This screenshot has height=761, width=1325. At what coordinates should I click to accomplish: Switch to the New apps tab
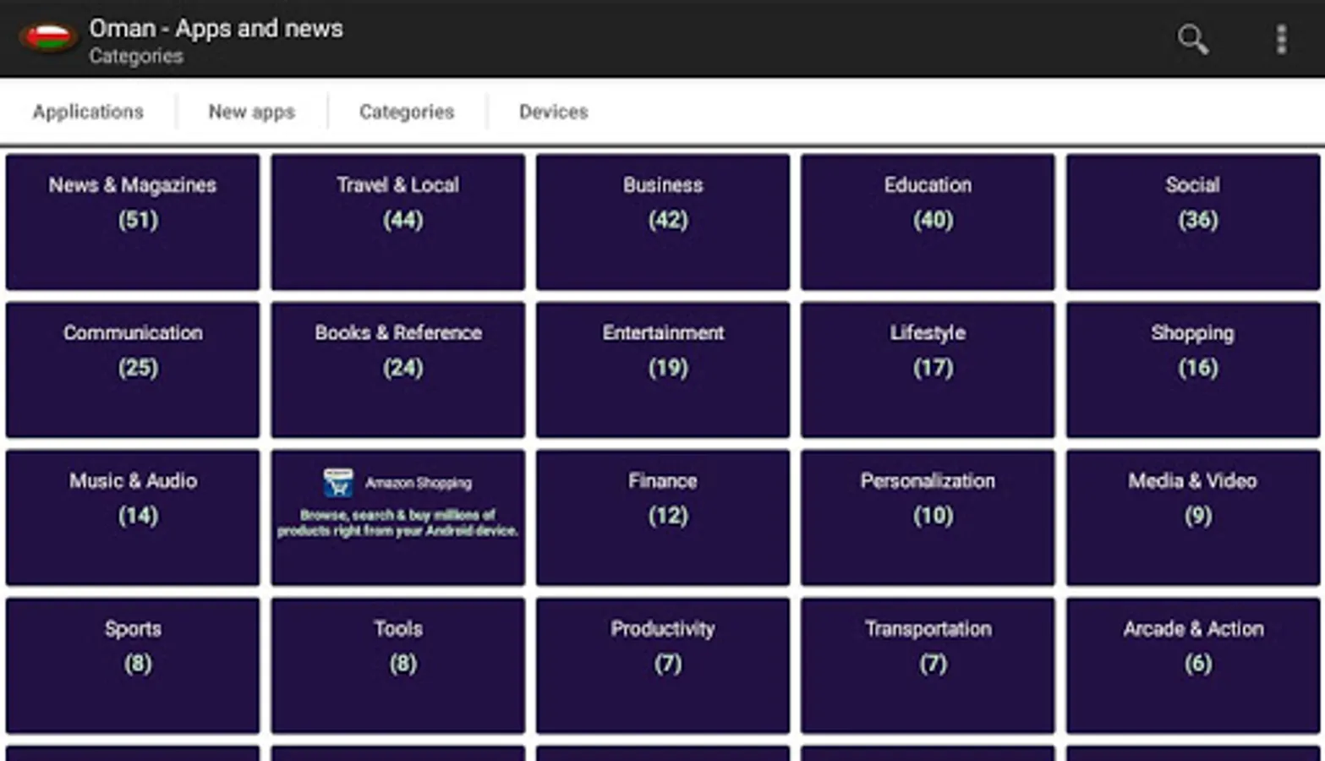coord(251,112)
